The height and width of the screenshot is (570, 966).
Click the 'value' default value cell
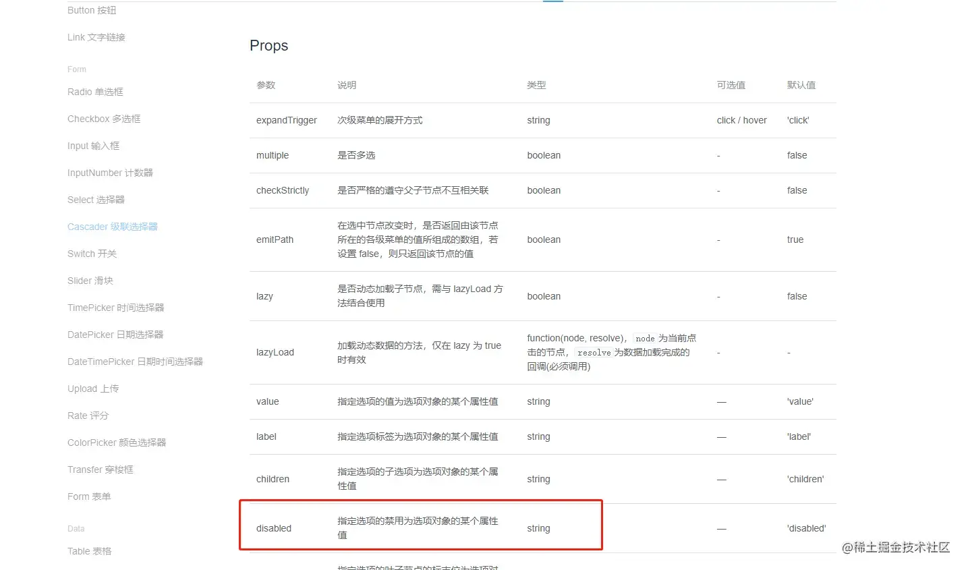pyautogui.click(x=800, y=401)
